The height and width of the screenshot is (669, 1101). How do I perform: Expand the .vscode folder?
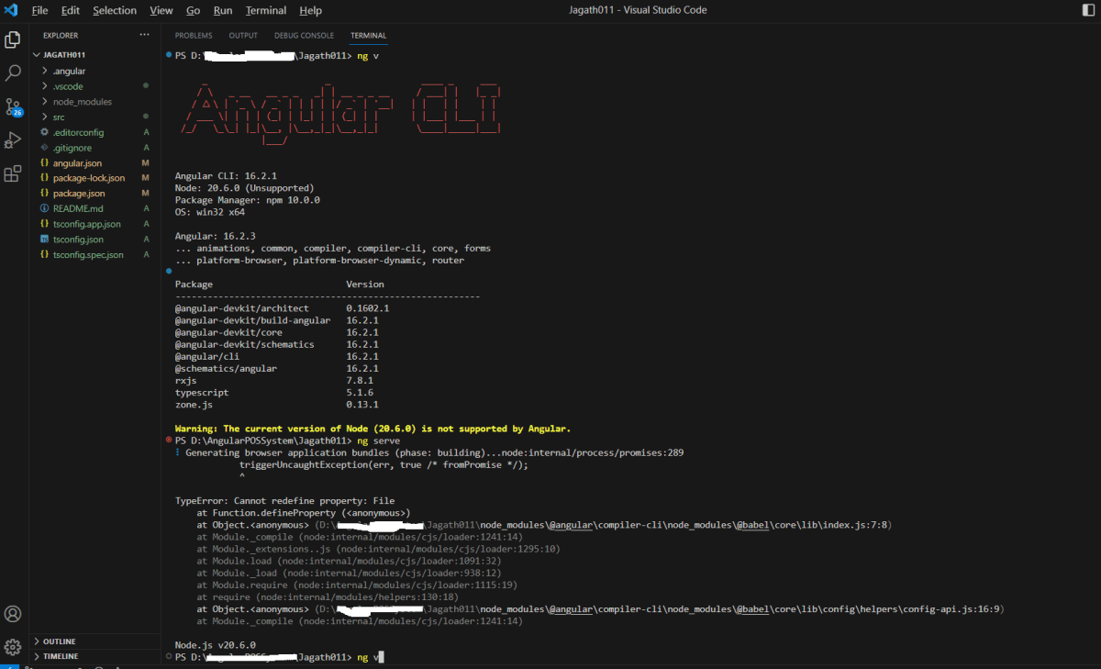pos(68,86)
